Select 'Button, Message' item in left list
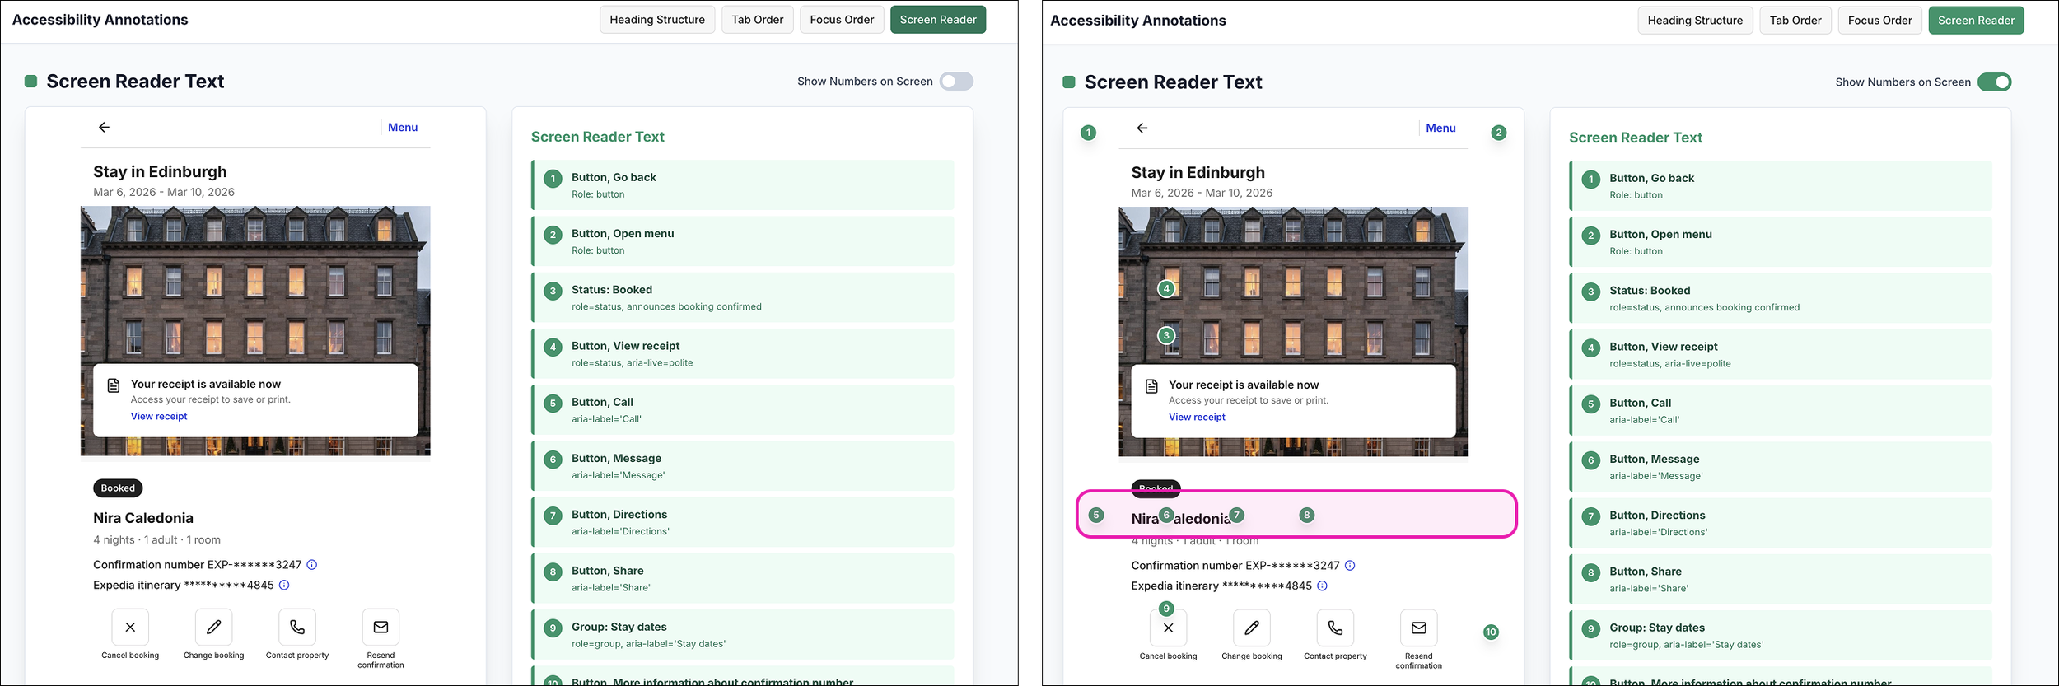The height and width of the screenshot is (686, 2059). (743, 466)
